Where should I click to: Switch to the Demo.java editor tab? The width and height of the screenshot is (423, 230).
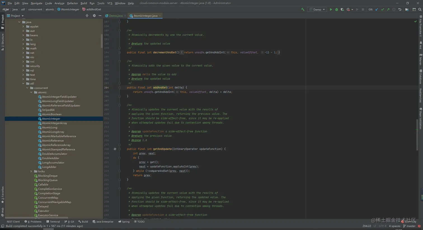[116, 16]
